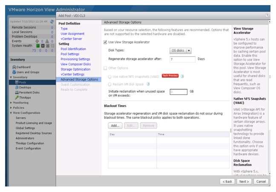This screenshot has height=192, width=276.
Task: Open the help question mark icon in Add Pool title bar
Action: click(267, 15)
